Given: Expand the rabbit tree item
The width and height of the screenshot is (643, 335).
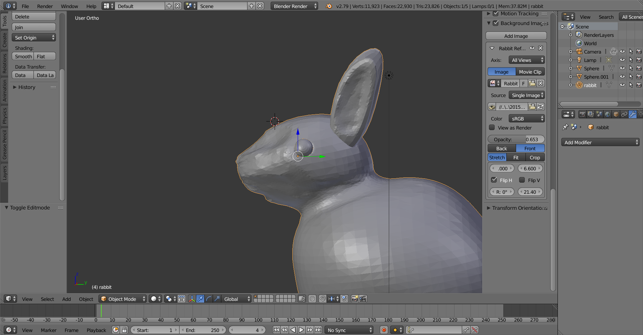Looking at the screenshot, I should point(571,85).
